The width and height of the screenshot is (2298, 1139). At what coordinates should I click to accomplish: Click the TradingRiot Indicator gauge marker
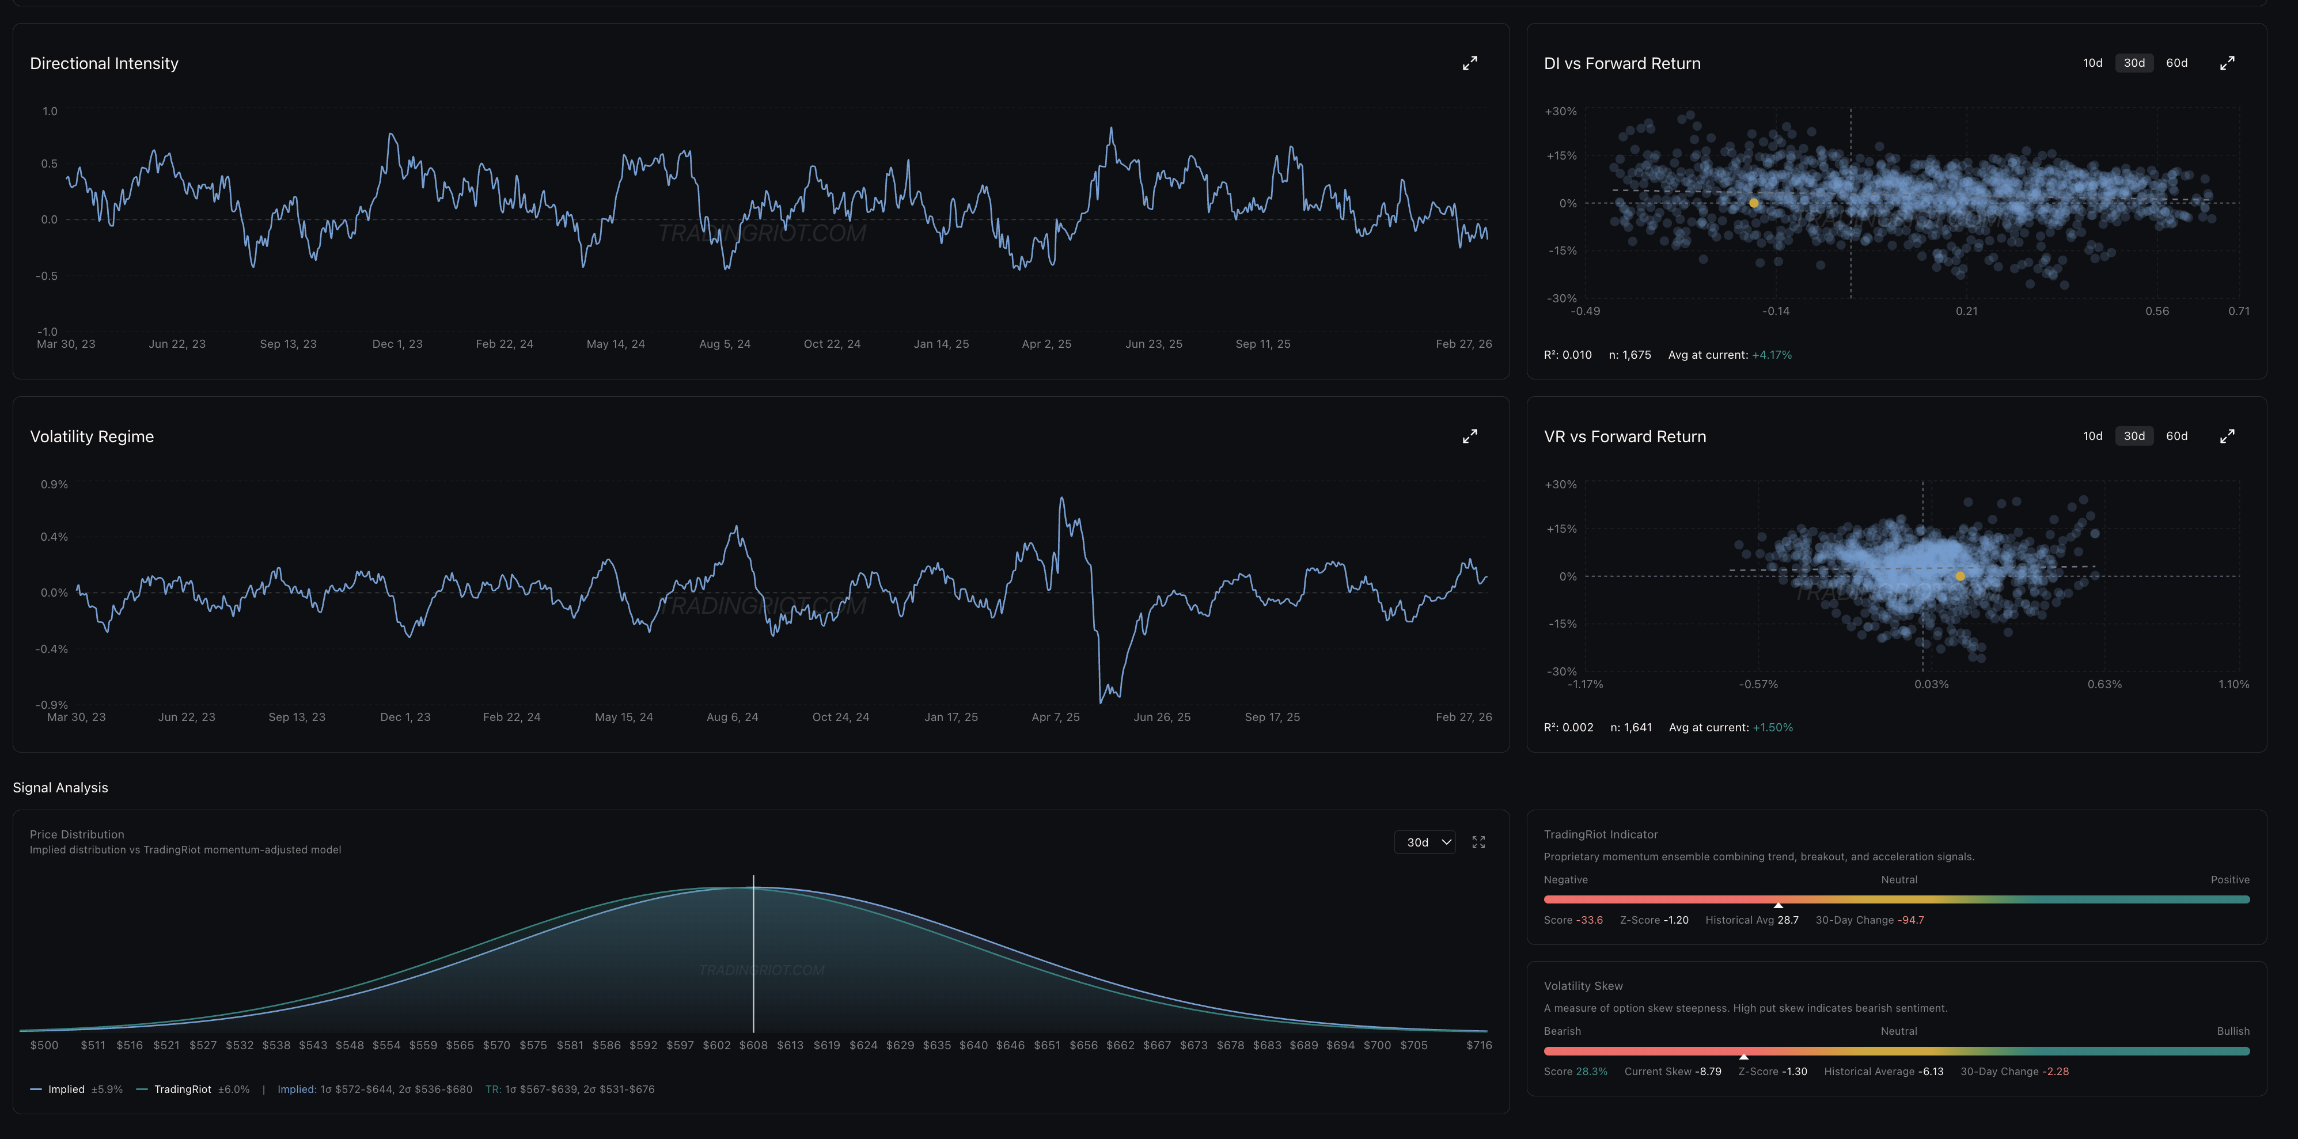pos(1778,903)
